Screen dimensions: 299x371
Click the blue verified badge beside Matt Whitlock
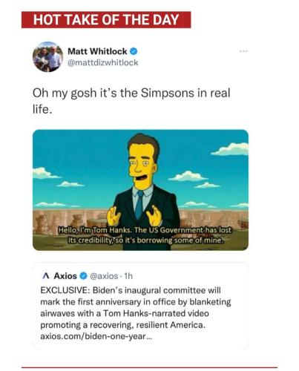(134, 51)
